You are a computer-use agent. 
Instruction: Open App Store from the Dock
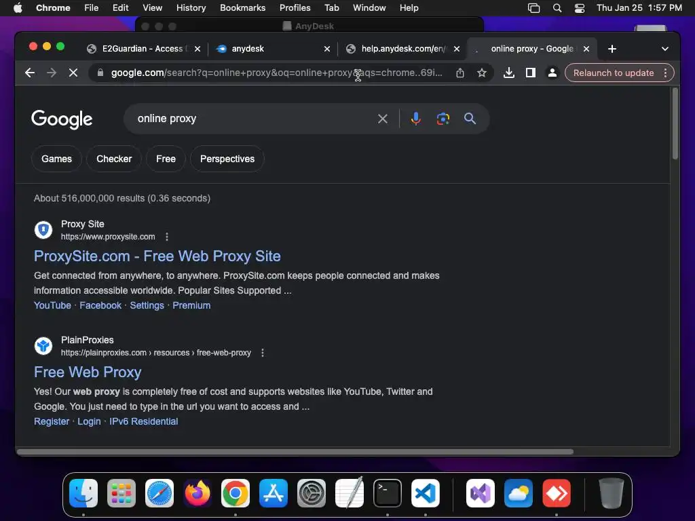[274, 493]
